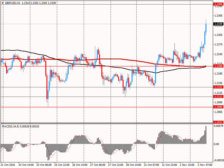The width and height of the screenshot is (224, 168).
Task: Select the 1.2185 price scale value
Action: (x=218, y=73)
